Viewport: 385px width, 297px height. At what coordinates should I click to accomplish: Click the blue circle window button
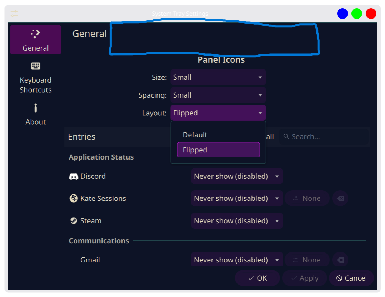click(x=342, y=14)
